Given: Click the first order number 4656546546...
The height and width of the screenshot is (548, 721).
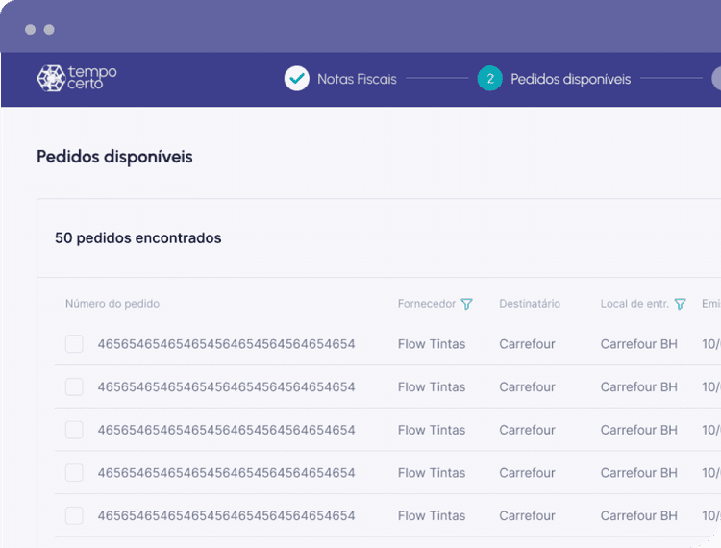Looking at the screenshot, I should click(226, 344).
